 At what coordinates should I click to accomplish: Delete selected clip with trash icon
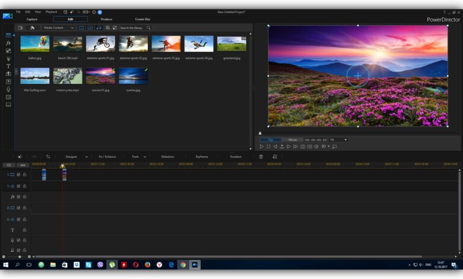pyautogui.click(x=261, y=157)
